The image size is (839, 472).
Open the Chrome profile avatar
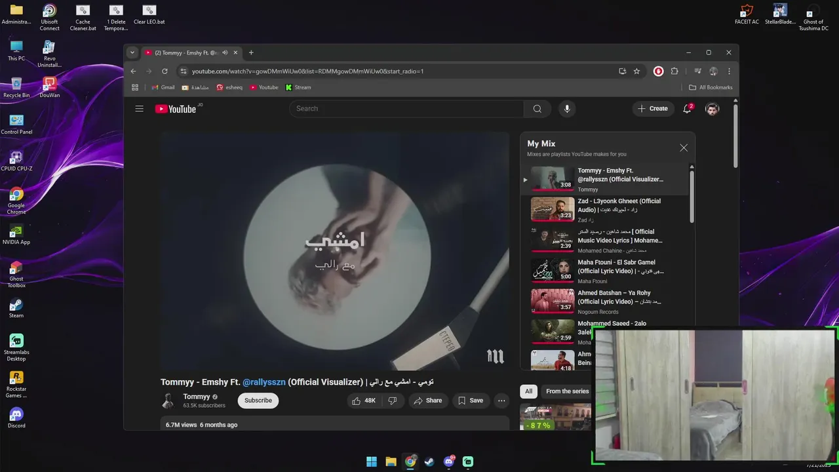713,71
